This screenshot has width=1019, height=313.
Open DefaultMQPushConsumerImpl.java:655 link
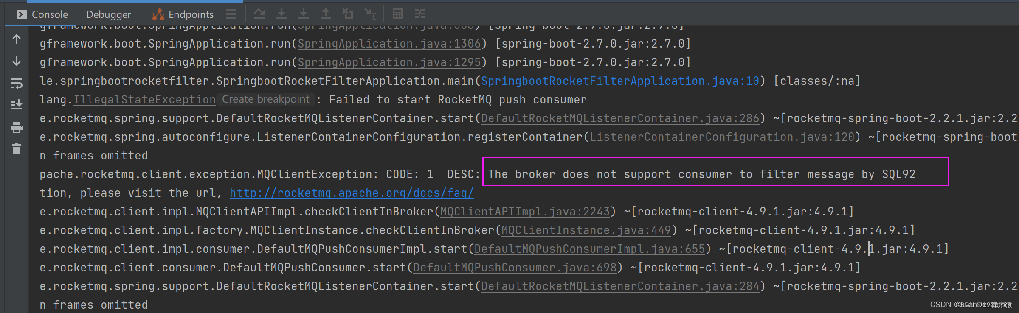(590, 249)
